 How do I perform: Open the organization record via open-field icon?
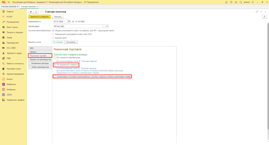(107, 26)
